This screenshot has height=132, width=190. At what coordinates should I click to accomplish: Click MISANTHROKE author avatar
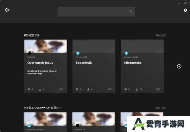[x=126, y=53]
